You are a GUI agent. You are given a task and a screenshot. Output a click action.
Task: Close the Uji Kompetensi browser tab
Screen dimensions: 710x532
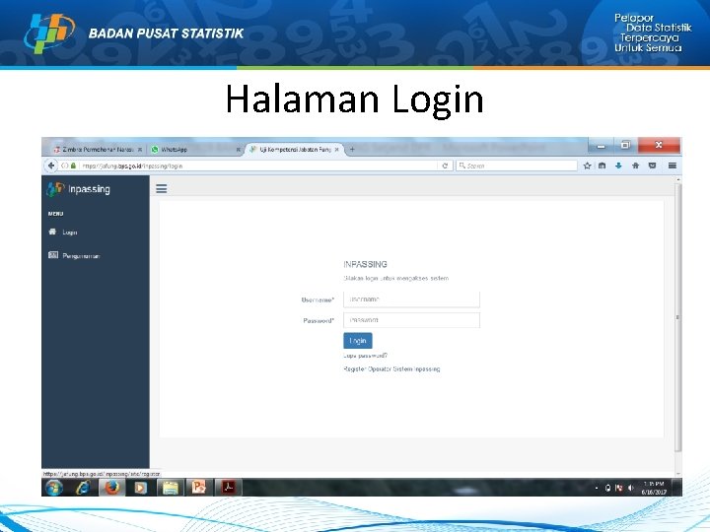[336, 150]
